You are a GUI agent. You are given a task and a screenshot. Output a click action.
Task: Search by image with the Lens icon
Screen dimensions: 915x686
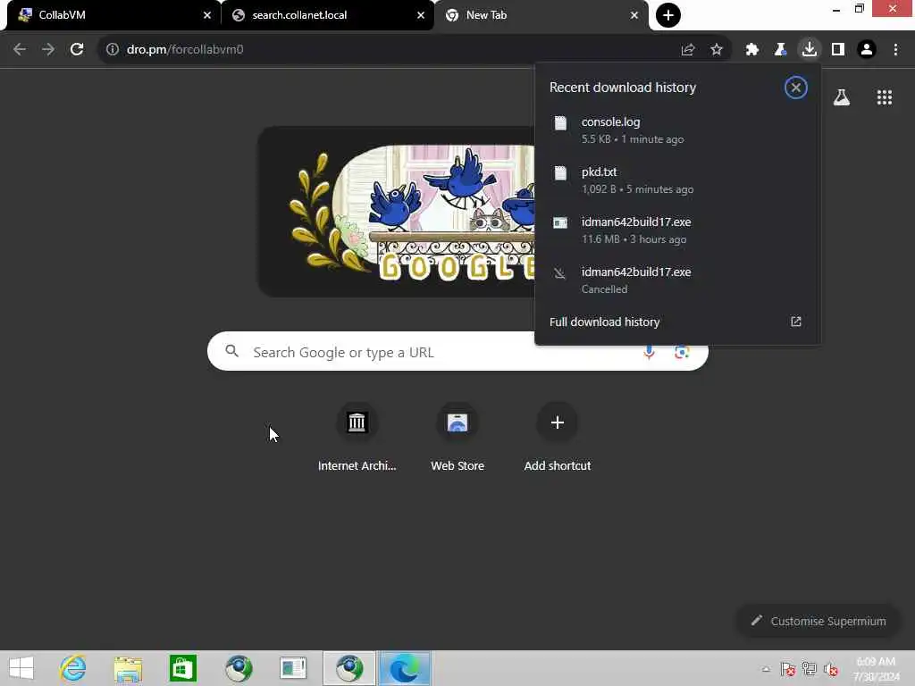[x=682, y=352]
